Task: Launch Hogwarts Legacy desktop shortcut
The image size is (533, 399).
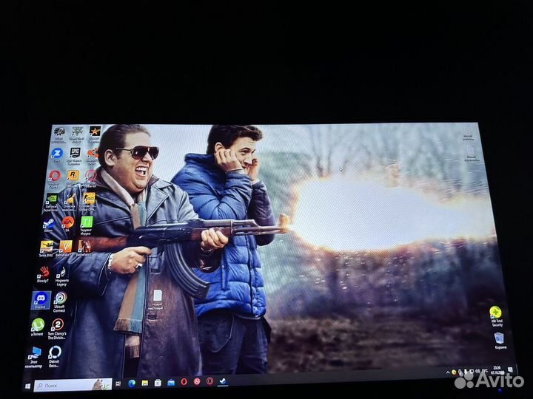Action: coord(62,276)
